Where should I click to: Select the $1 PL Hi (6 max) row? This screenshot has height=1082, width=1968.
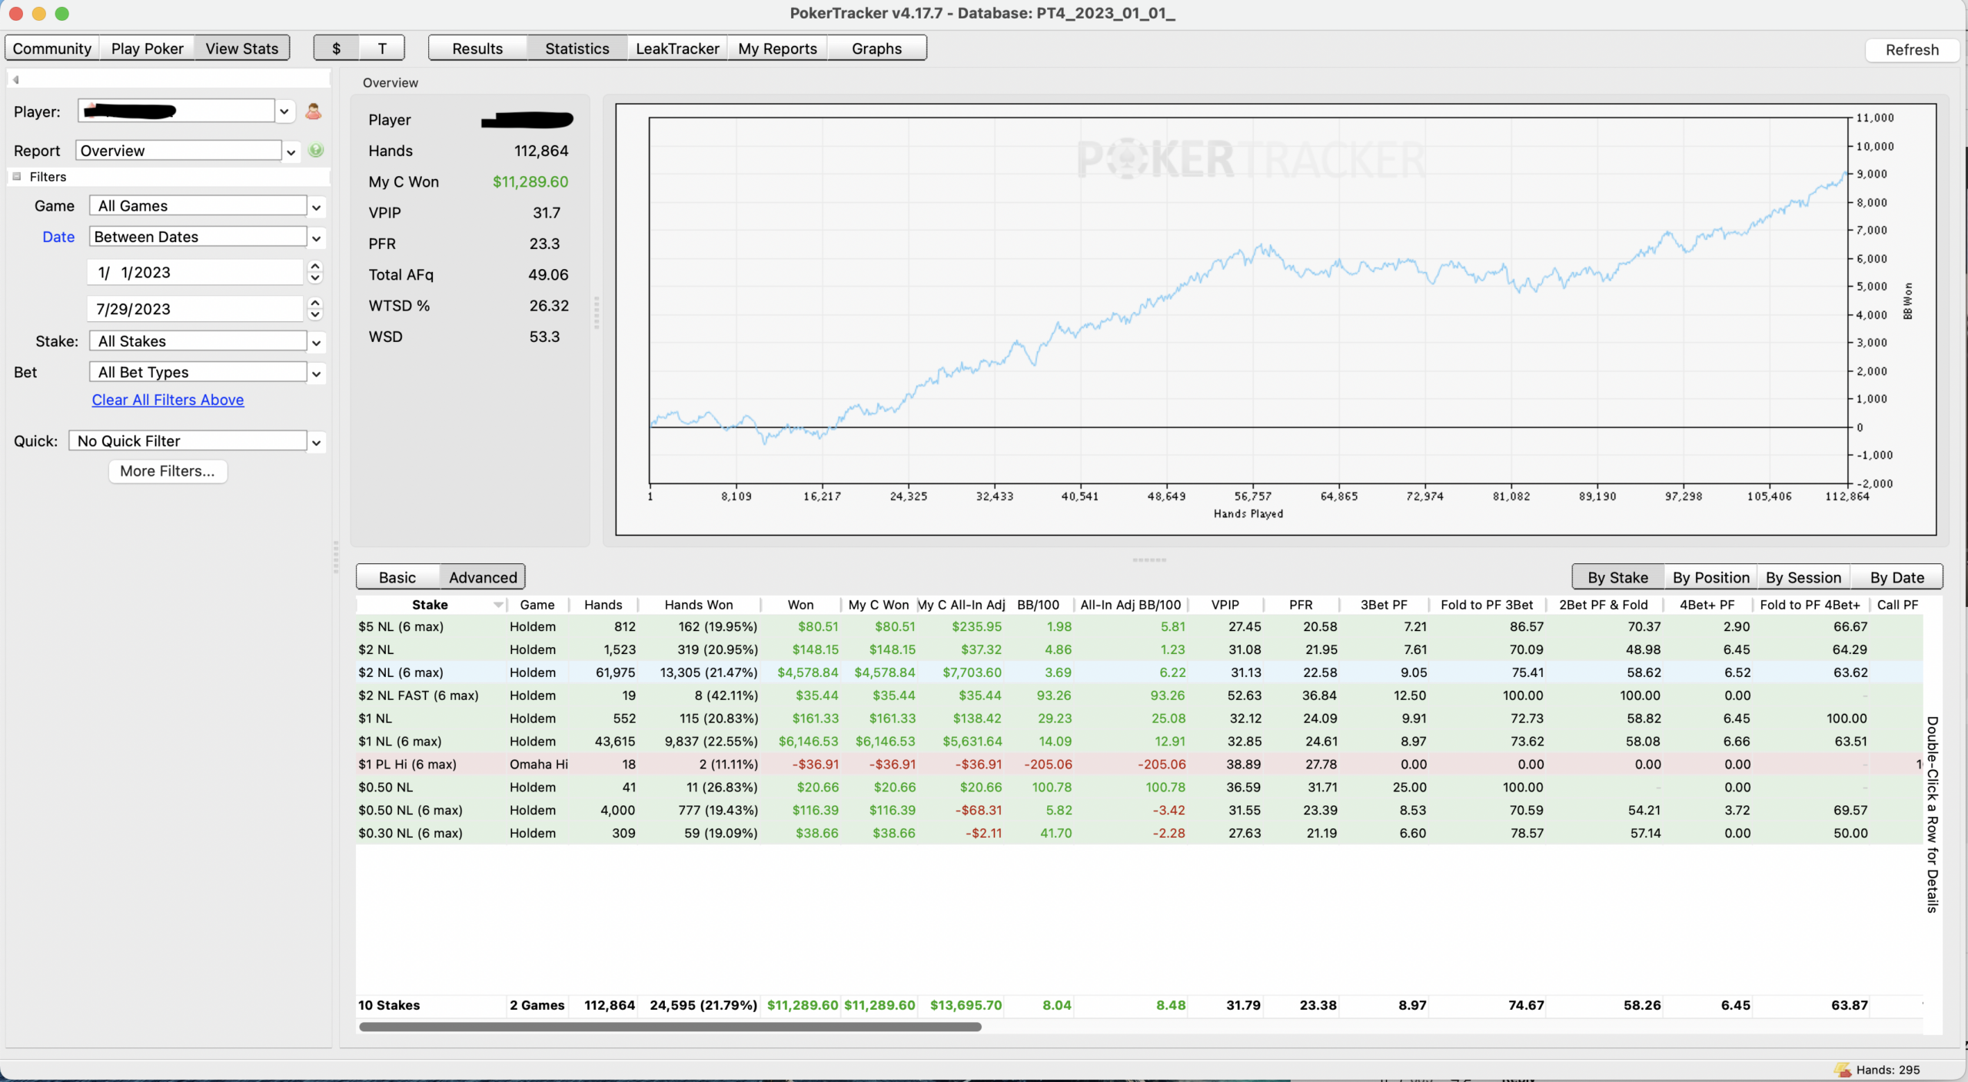(x=1139, y=765)
